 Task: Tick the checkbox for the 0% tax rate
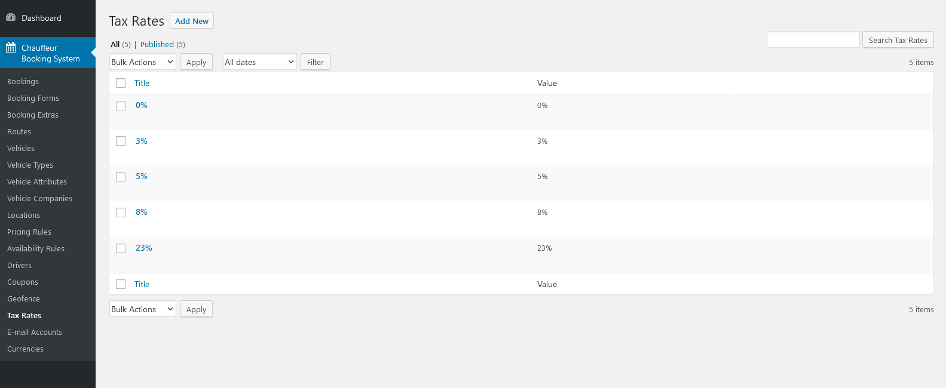[x=121, y=106]
